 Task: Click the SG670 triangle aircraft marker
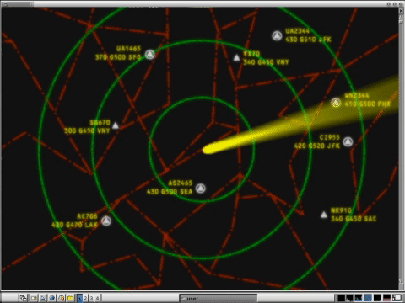coord(116,125)
